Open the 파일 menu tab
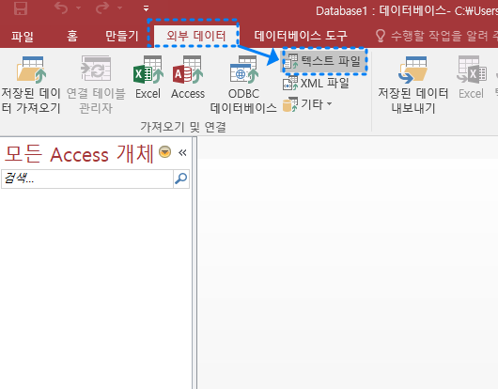 point(23,36)
